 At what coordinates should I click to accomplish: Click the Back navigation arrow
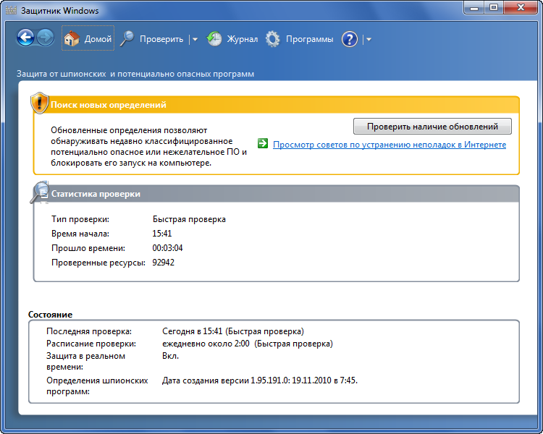click(25, 38)
